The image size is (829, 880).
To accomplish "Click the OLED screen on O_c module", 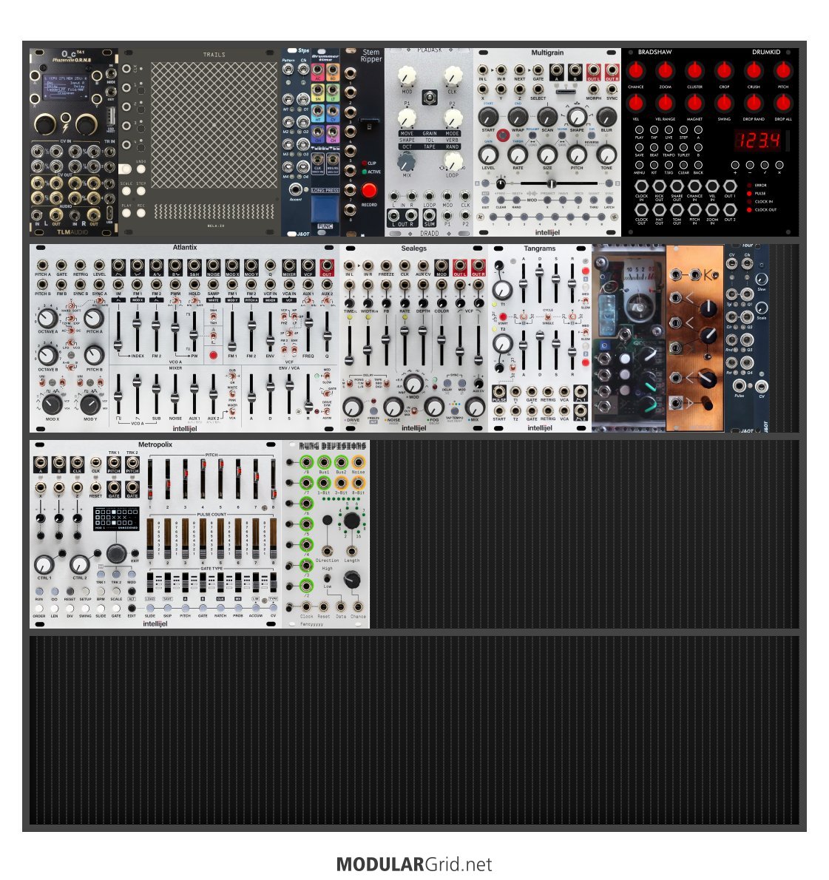I will tap(65, 87).
